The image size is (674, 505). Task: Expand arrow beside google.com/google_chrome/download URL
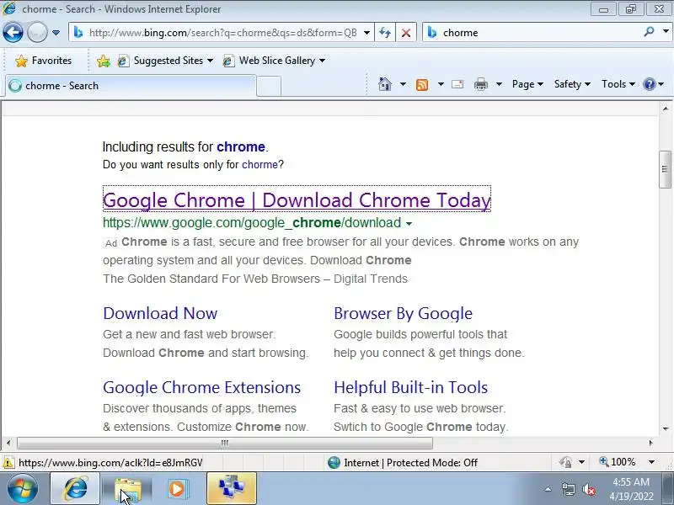coord(409,224)
